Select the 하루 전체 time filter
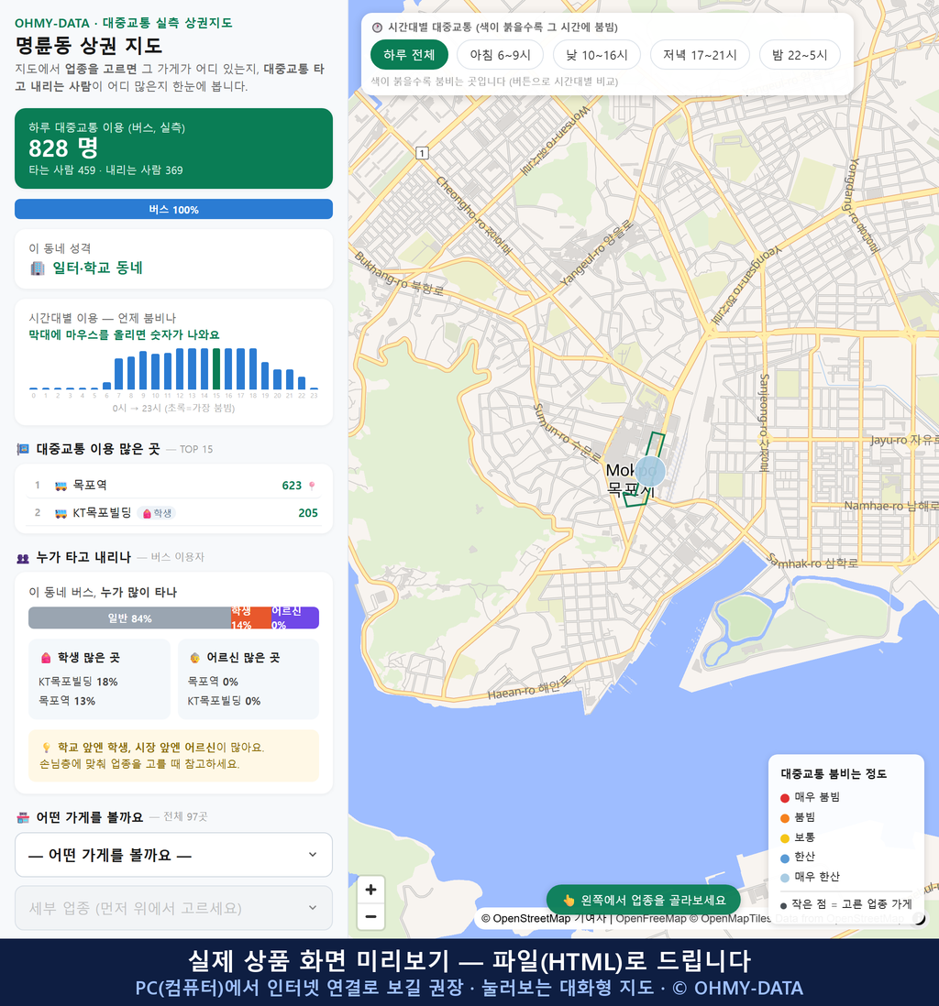The image size is (939, 1006). pos(409,55)
